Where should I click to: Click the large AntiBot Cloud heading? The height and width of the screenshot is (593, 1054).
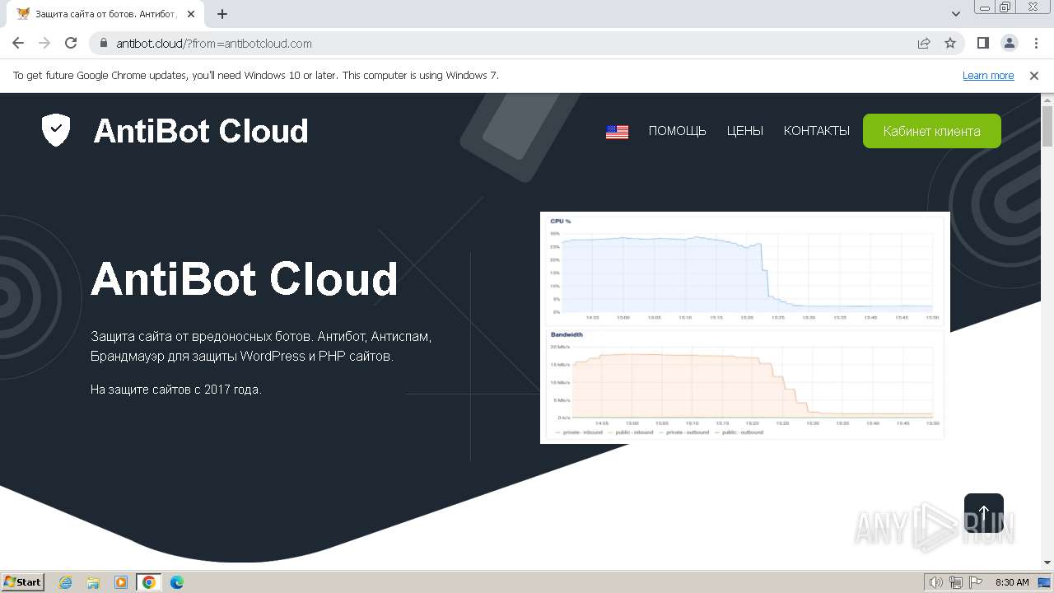pos(245,279)
